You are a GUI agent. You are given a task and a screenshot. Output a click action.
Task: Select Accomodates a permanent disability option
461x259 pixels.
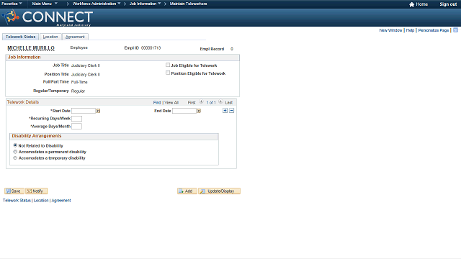(15, 152)
